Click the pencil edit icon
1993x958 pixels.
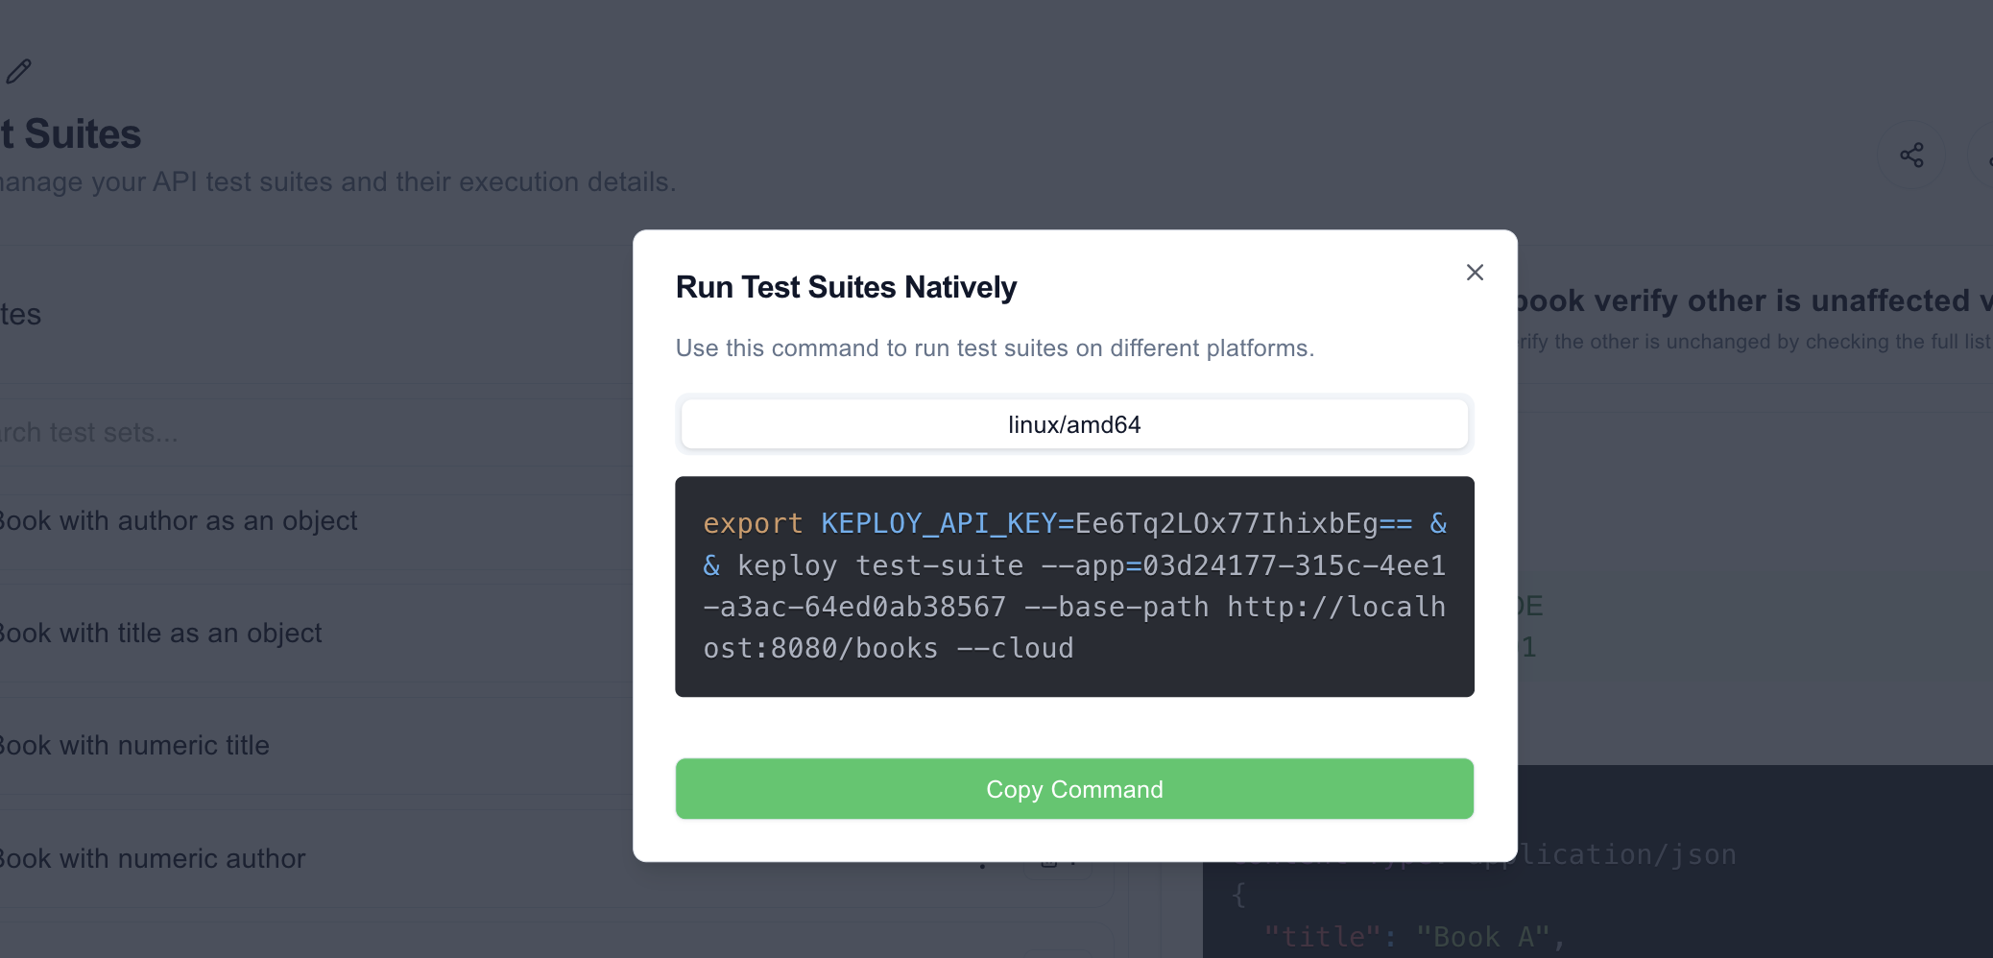tap(19, 71)
